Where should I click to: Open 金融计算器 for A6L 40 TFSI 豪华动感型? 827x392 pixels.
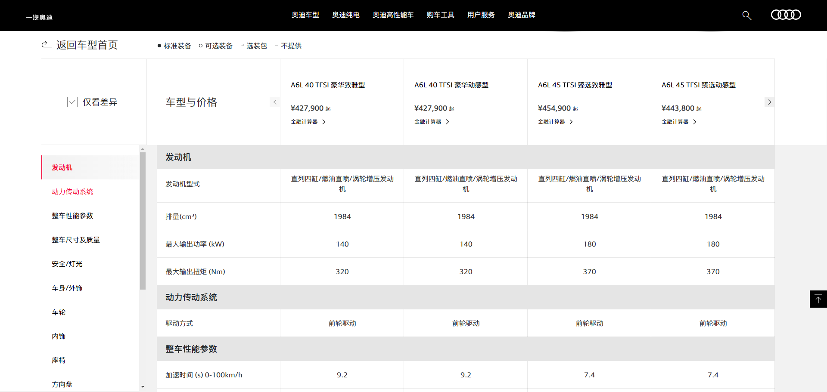(x=432, y=122)
